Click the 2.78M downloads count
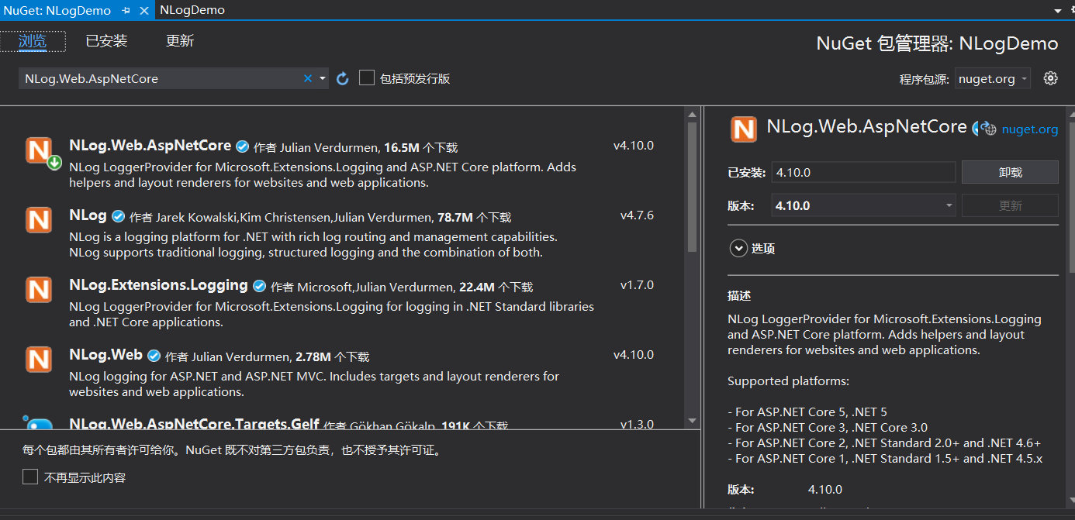Viewport: 1075px width, 520px height. point(313,356)
